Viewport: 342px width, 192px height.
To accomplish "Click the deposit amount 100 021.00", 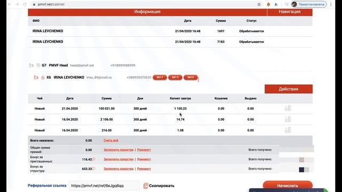I will coord(107,108).
